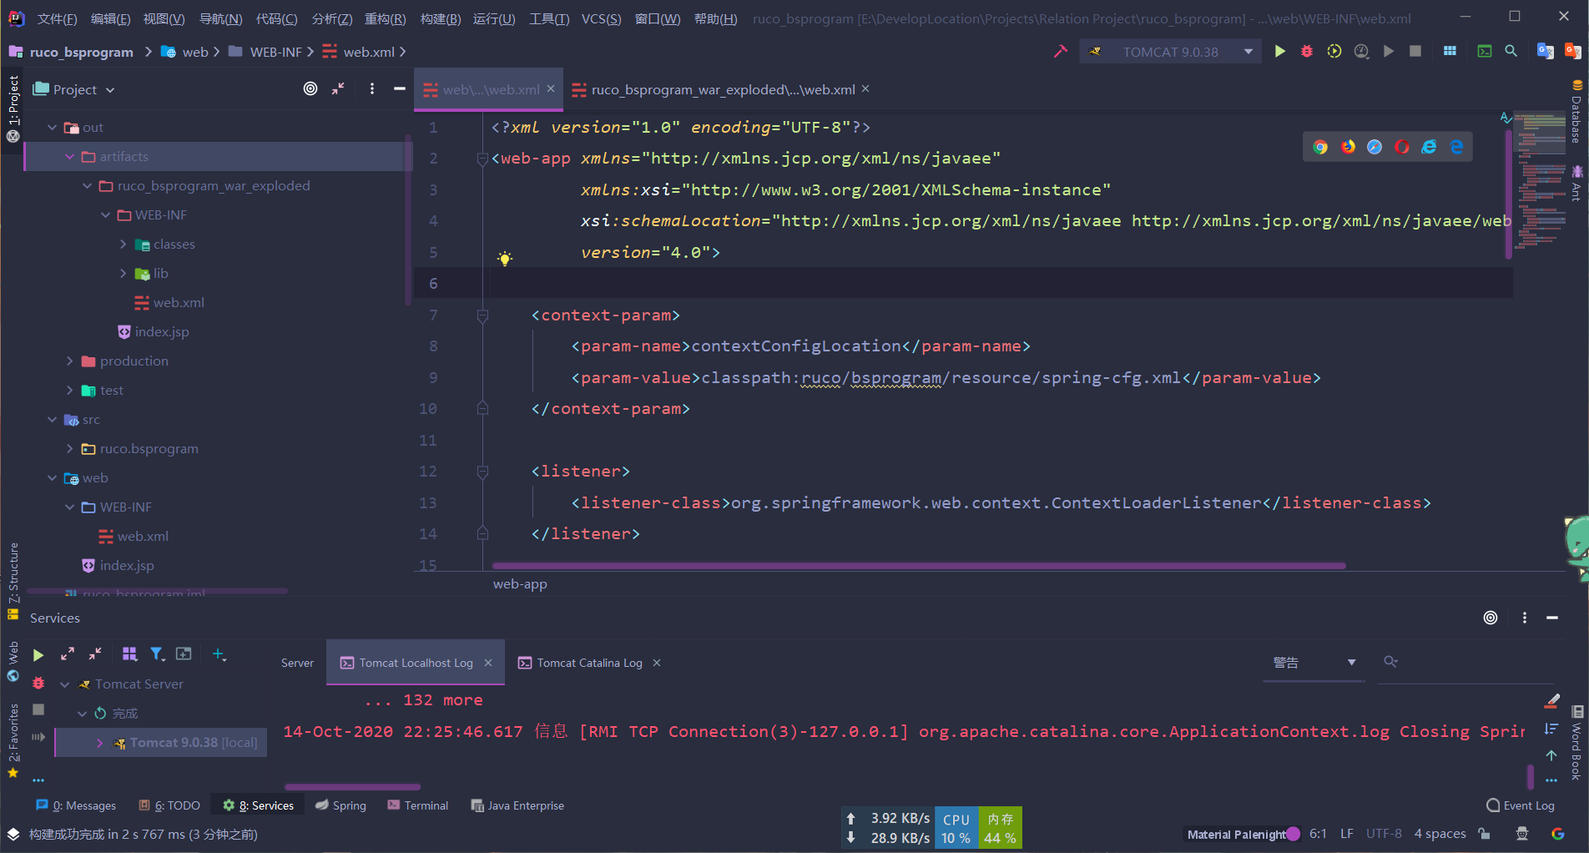Build the project with the hammer icon
The width and height of the screenshot is (1589, 853).
tap(1061, 52)
